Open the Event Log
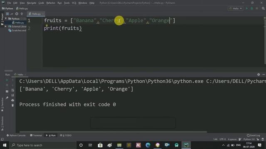 [254, 135]
